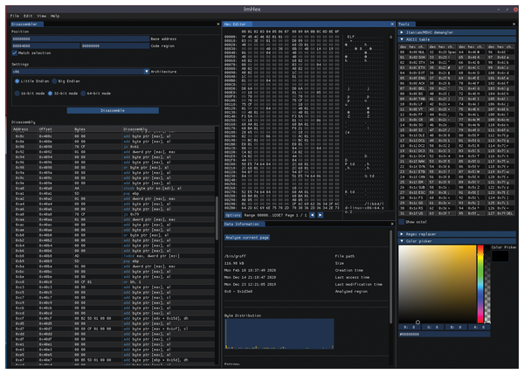
Task: Select the Hex Editor tab
Action: click(237, 24)
